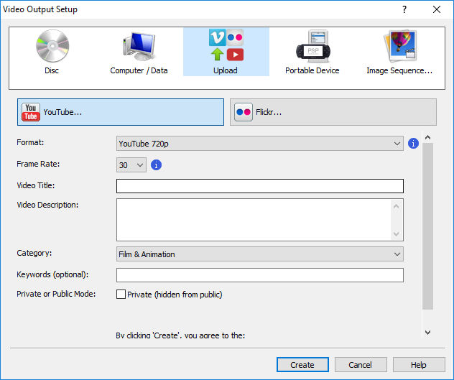Choose the Computer / Data monitor icon
454x380 pixels.
click(139, 47)
